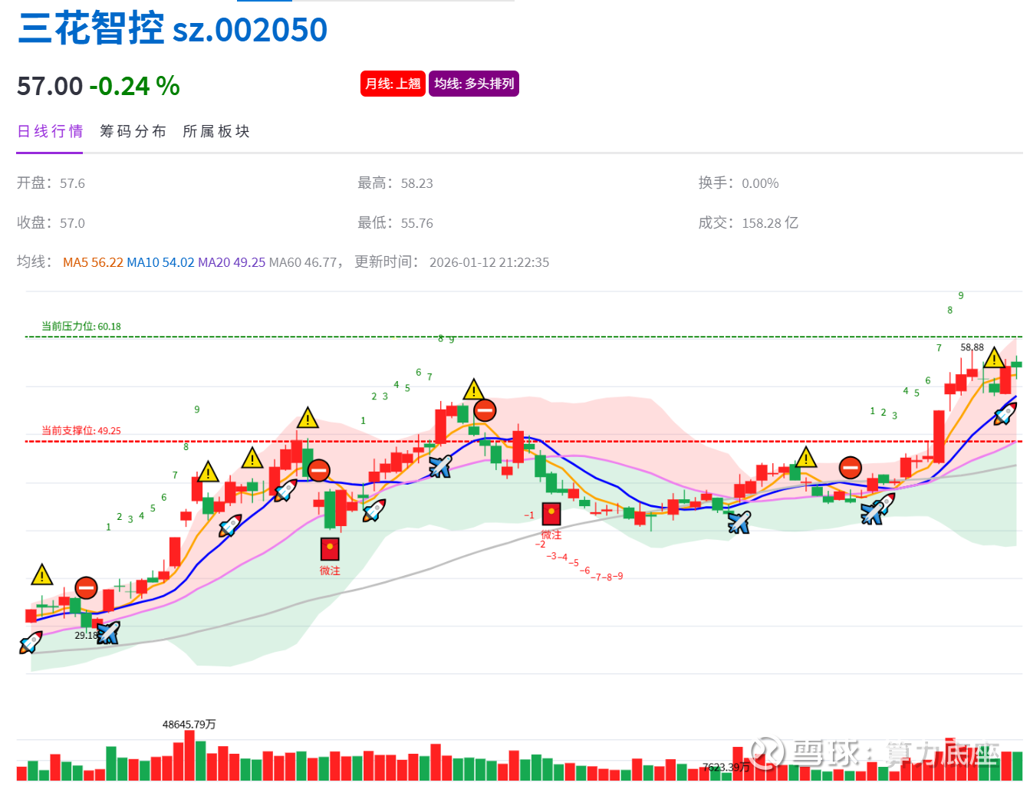Click the rocket icon at the chart's far-left start
Image resolution: width=1030 pixels, height=786 pixels.
pos(31,642)
